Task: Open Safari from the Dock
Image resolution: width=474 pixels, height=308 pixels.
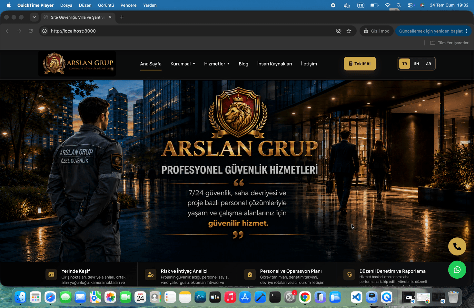Action: point(50,297)
